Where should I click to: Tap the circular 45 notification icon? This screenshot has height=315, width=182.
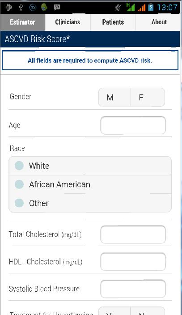pyautogui.click(x=33, y=8)
